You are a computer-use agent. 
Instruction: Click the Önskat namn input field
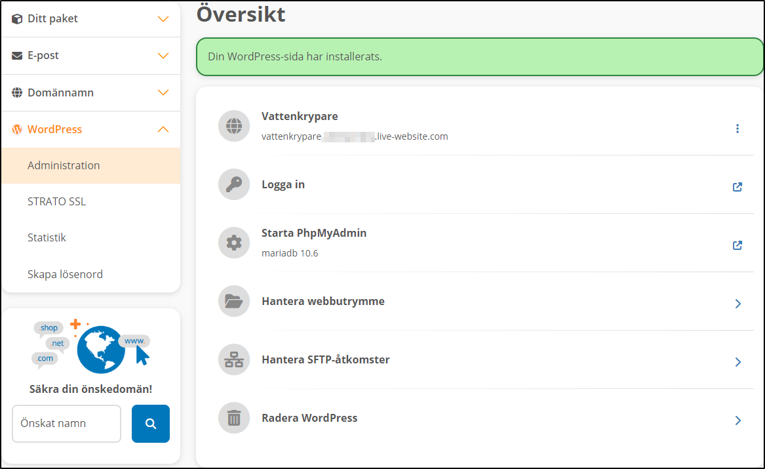pyautogui.click(x=66, y=424)
